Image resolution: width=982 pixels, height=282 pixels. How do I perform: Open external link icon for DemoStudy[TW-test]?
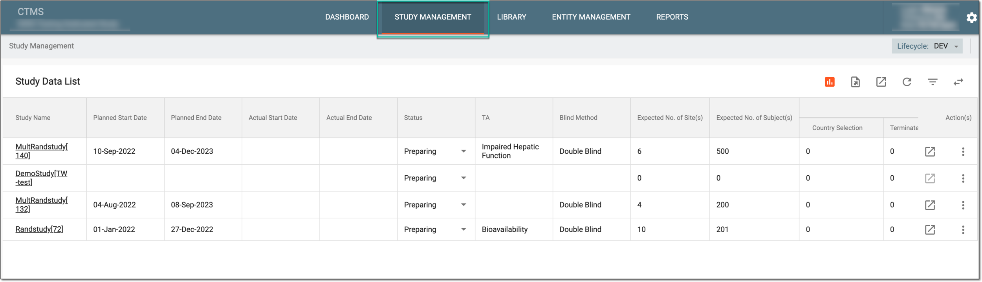coord(930,178)
